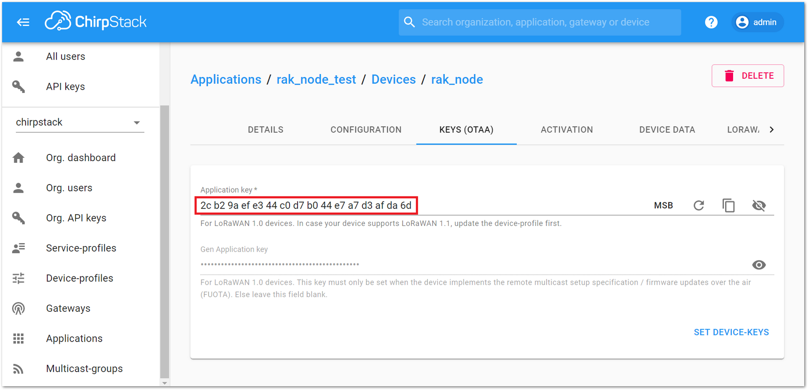Click the search magnifier icon
Viewport: 808px width, 390px height.
409,22
